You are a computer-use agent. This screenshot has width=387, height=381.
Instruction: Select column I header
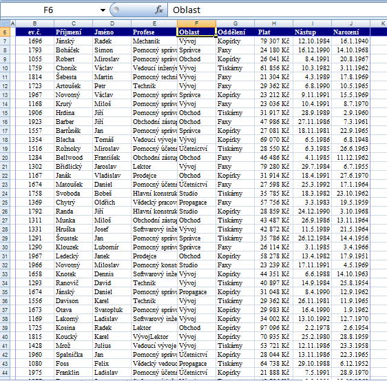click(312, 23)
